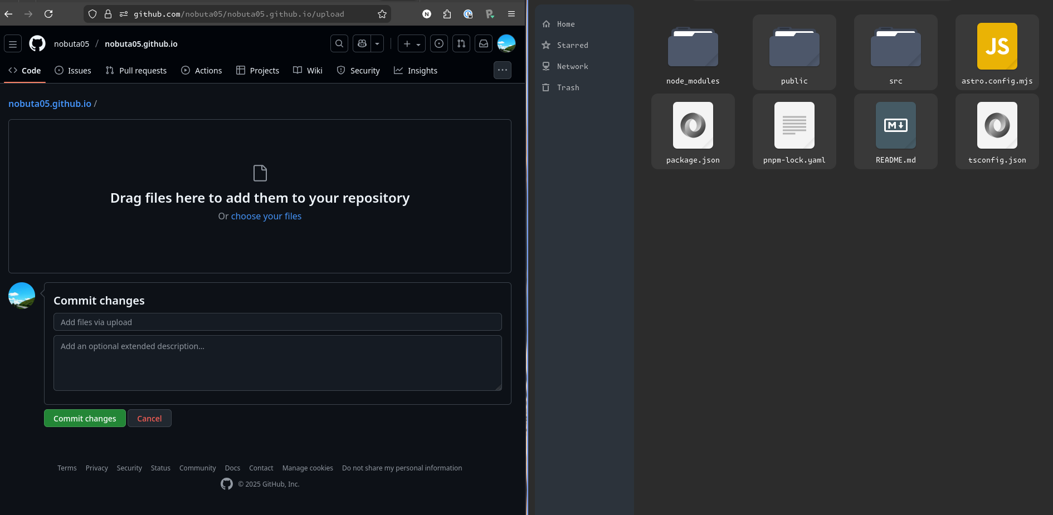Viewport: 1053px width, 515px height.
Task: Switch to the Actions tab
Action: click(x=208, y=70)
